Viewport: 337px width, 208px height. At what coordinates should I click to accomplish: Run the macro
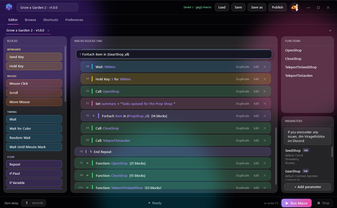point(297,203)
